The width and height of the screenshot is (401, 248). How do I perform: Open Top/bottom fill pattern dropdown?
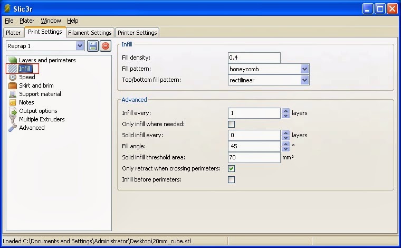pyautogui.click(x=304, y=80)
